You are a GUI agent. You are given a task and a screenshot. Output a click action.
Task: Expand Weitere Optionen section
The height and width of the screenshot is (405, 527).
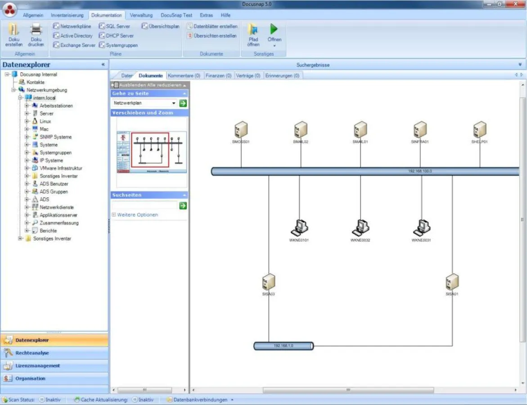coord(114,215)
